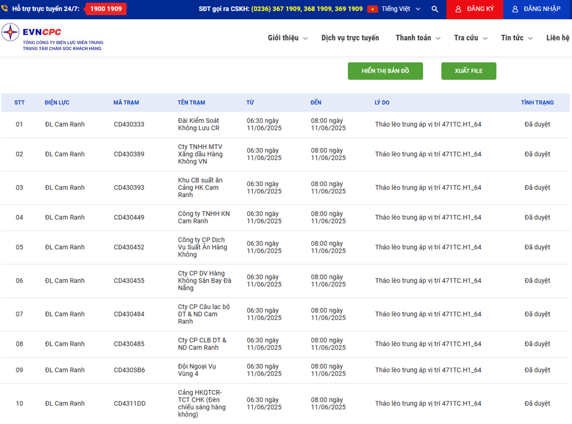Open the ĐĂNG NHẬP login button
The image size is (572, 424).
coord(537,9)
